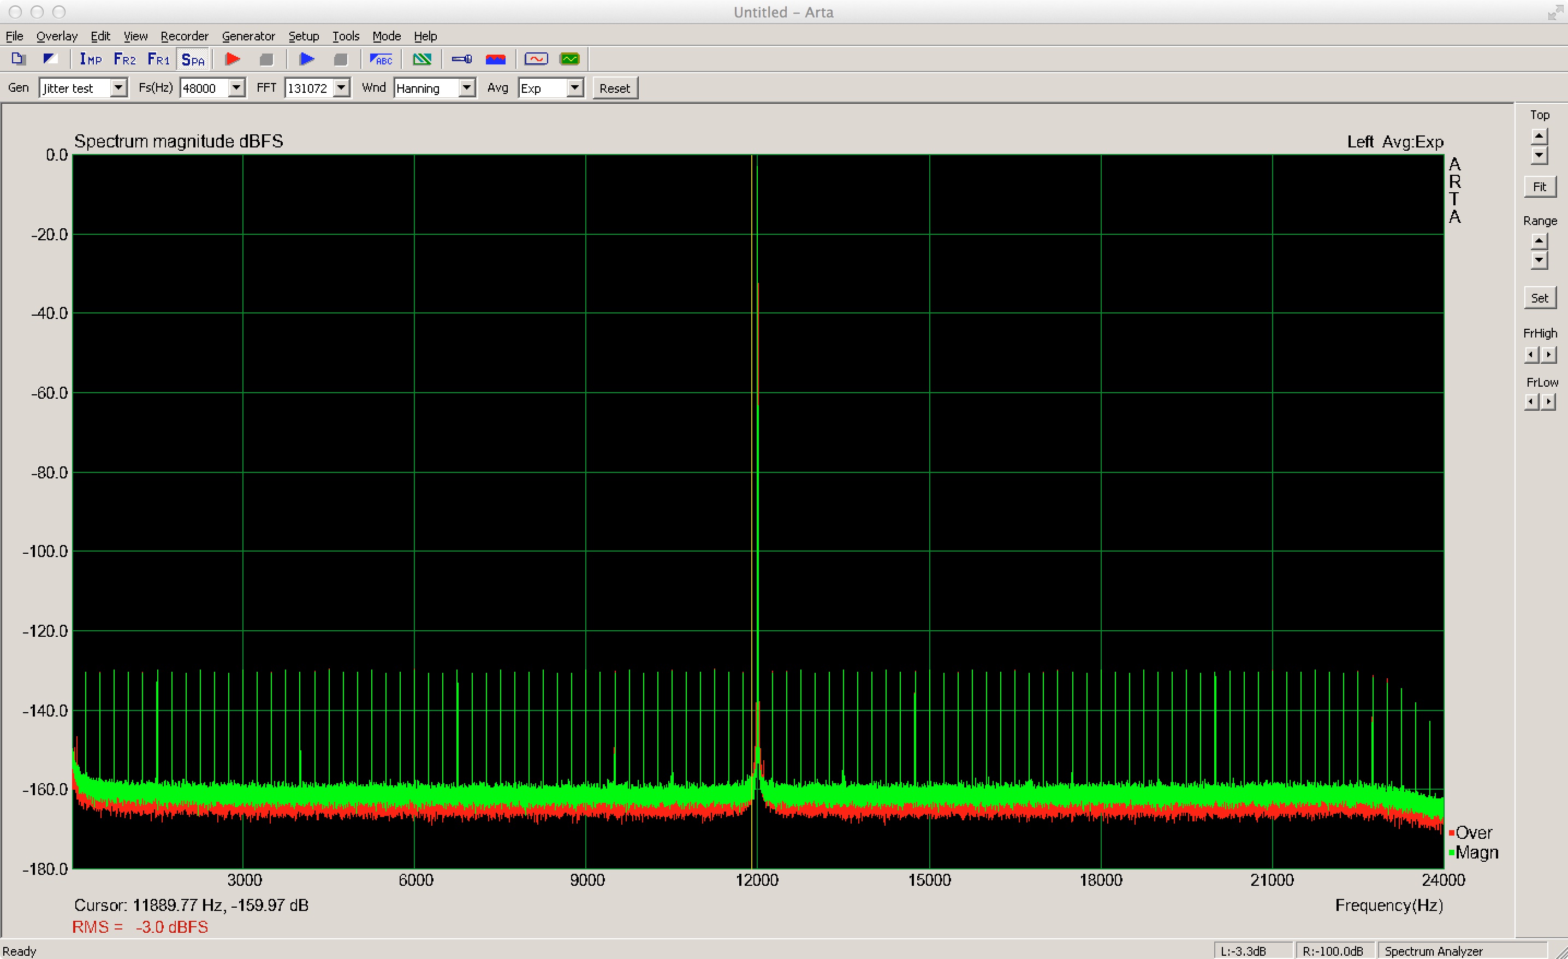Click the New file toolbar icon
The image size is (1568, 959).
click(x=18, y=59)
